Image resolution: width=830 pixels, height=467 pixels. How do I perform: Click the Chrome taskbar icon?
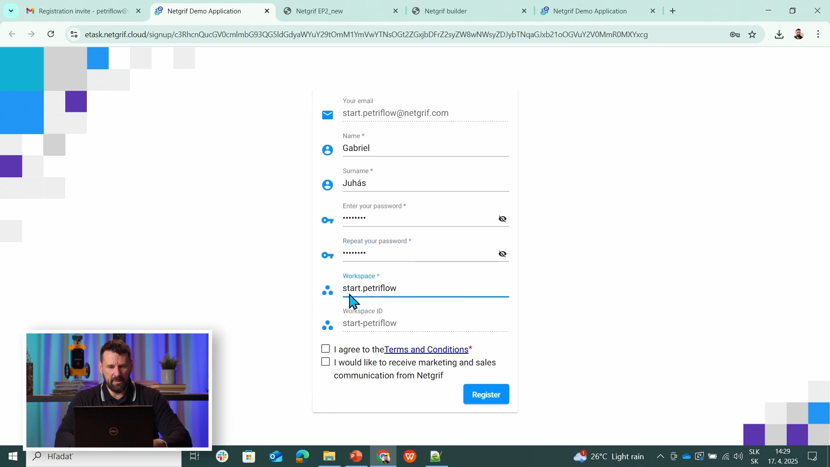[x=383, y=456]
